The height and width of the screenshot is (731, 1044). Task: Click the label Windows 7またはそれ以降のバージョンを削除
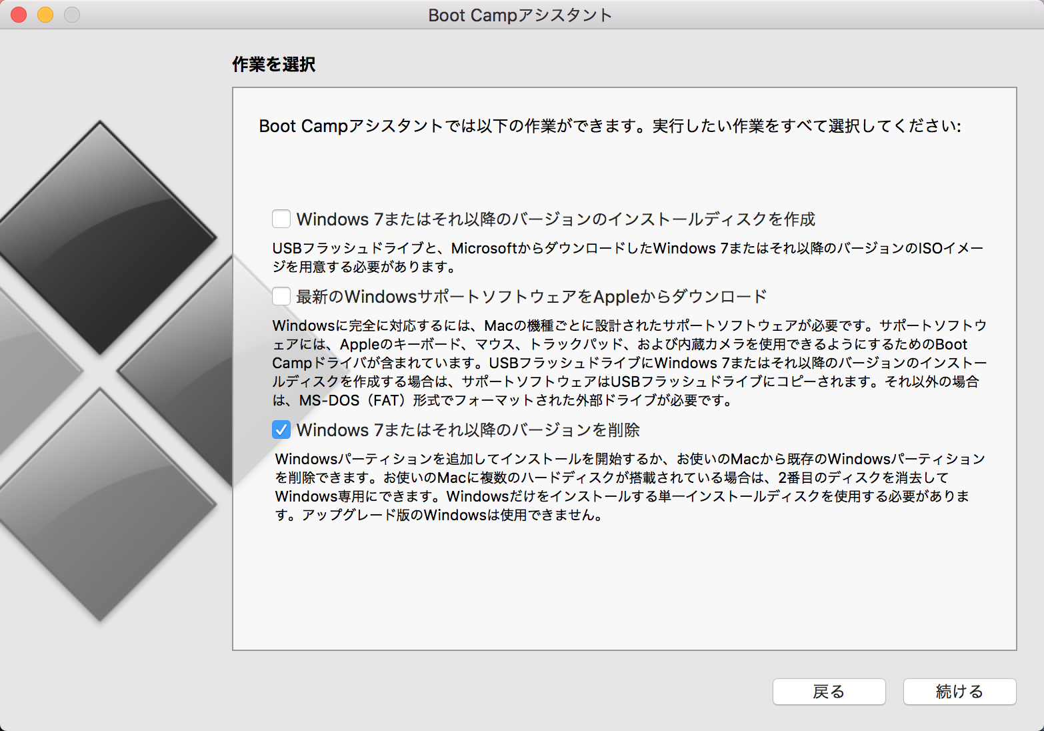[468, 430]
